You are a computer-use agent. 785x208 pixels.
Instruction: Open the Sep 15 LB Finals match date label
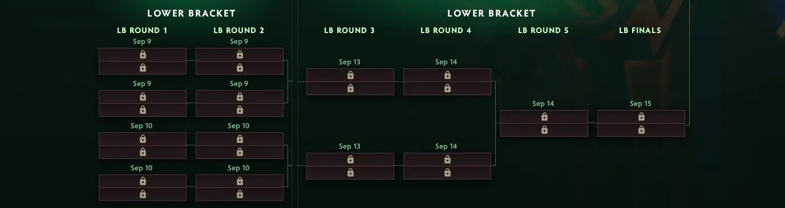(x=640, y=104)
